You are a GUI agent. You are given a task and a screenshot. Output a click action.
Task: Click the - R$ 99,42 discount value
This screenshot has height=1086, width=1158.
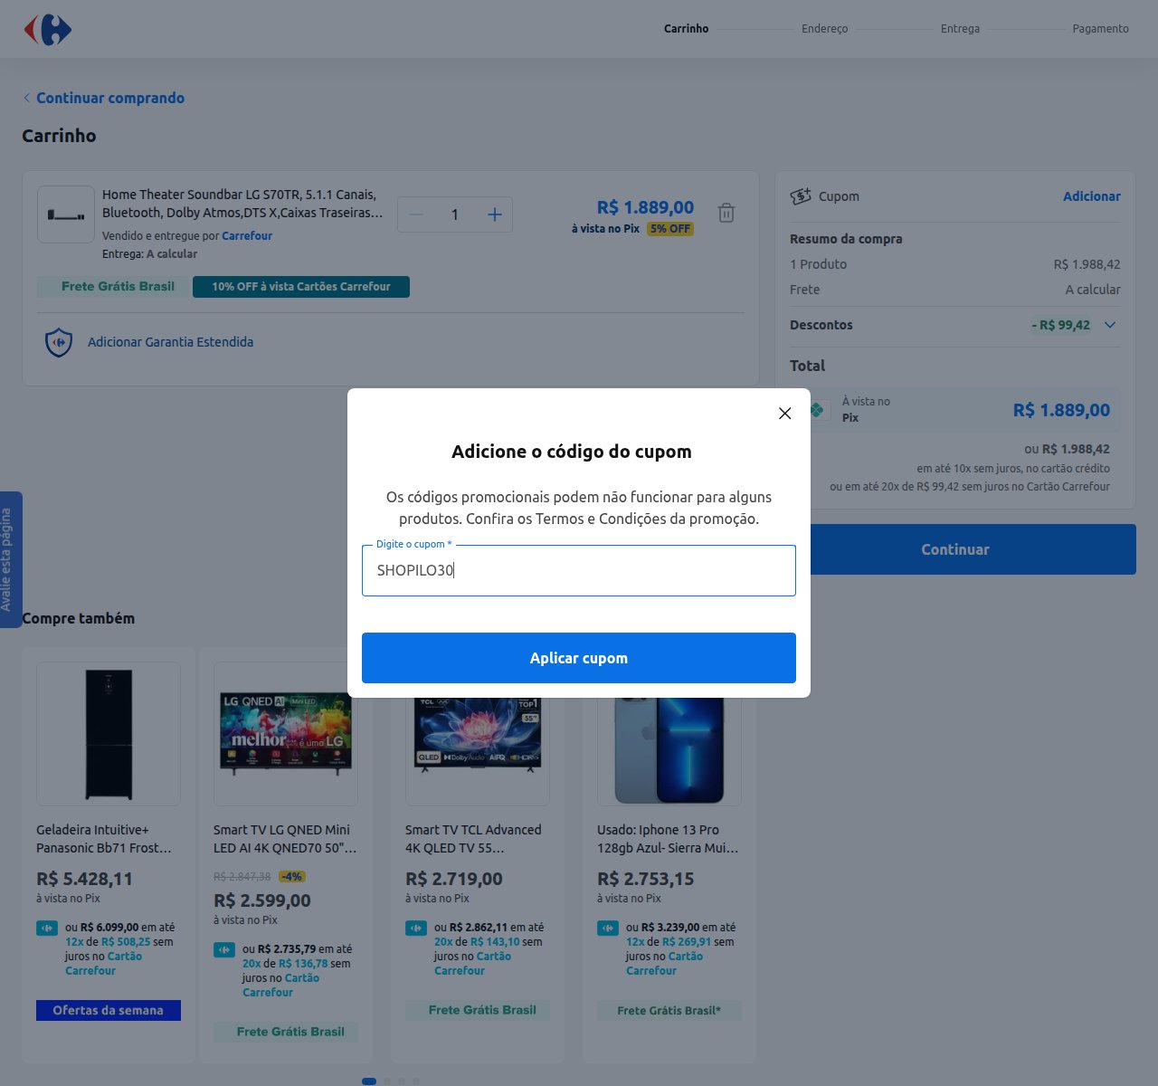[x=1061, y=325]
